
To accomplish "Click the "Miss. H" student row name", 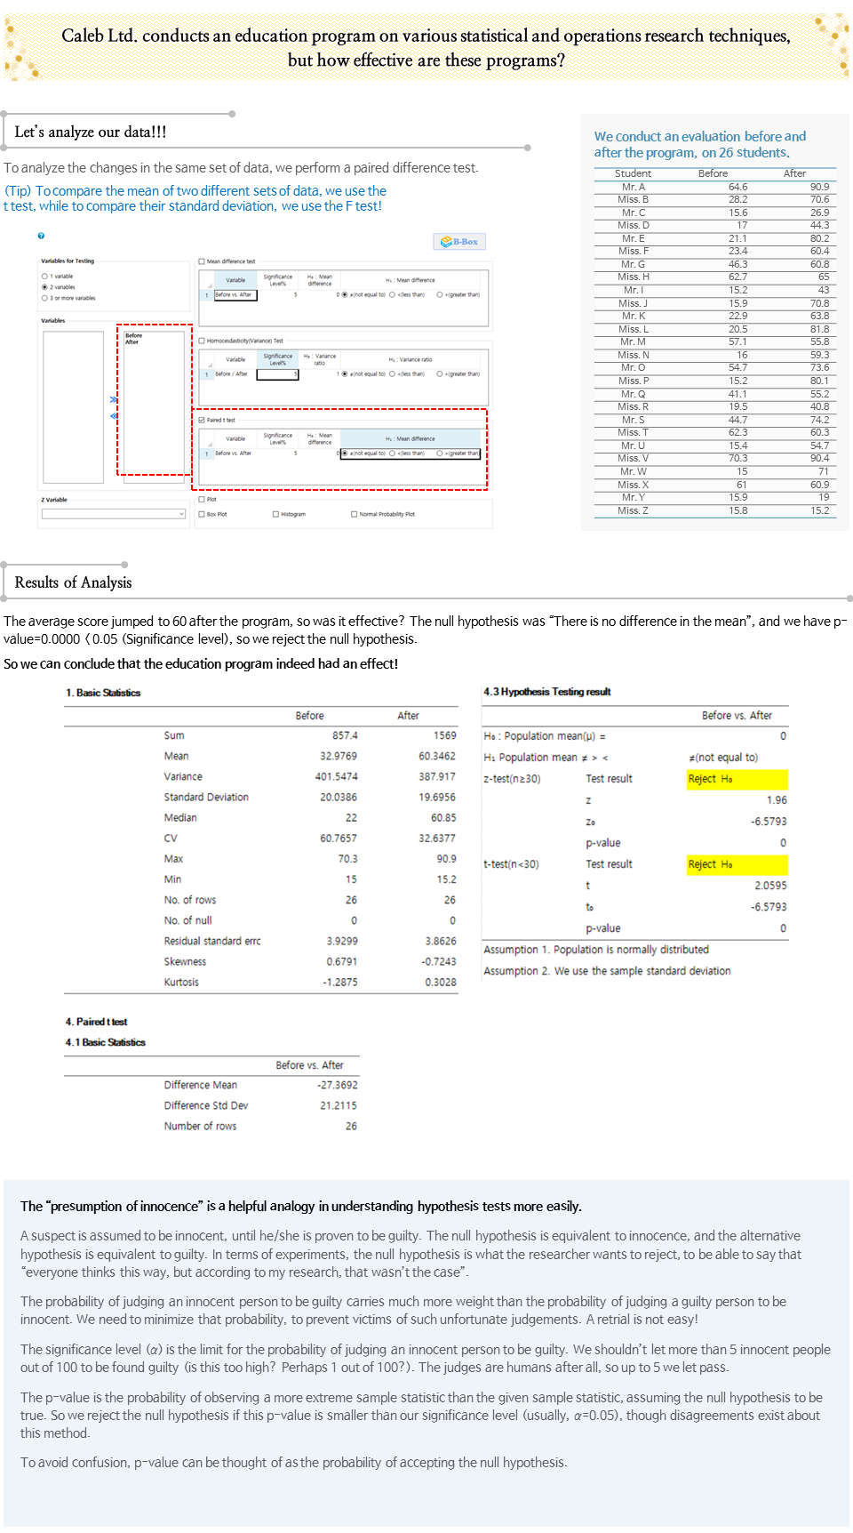I will pos(634,277).
